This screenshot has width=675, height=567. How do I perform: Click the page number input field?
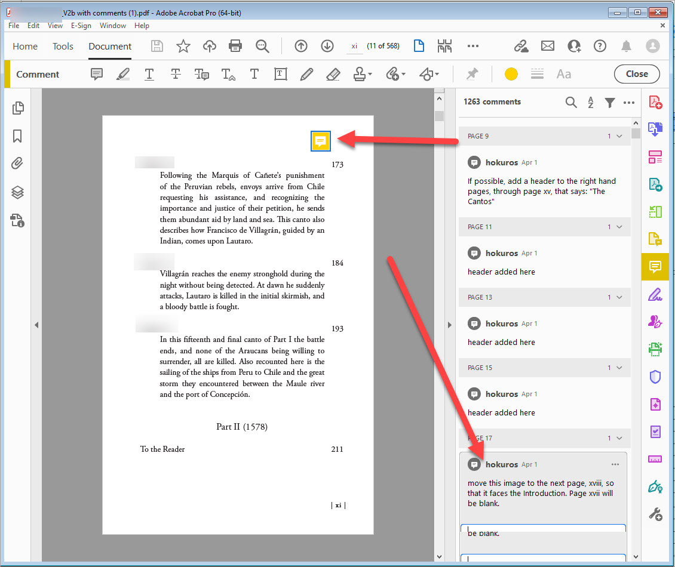pyautogui.click(x=354, y=46)
